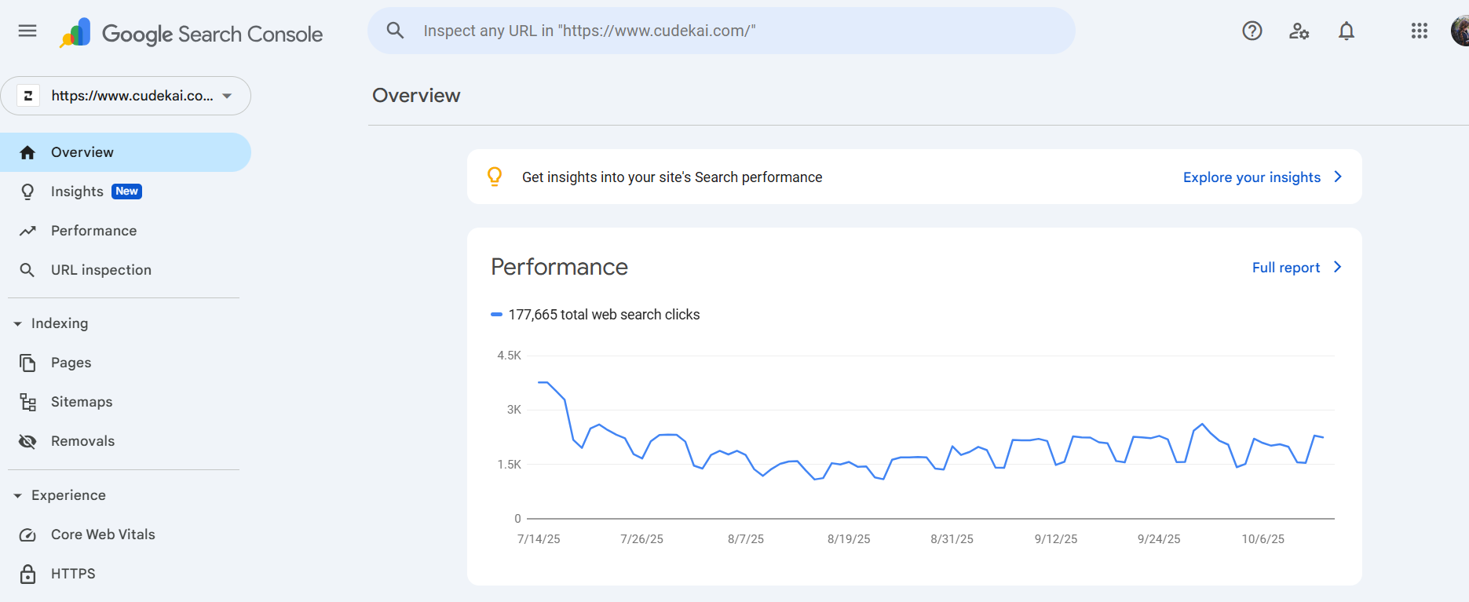The image size is (1469, 602).
Task: Open Removals under Indexing
Action: coord(126,441)
